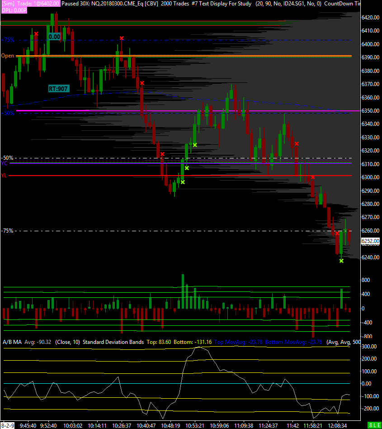Click the '-50%' dashed level label
Screen dimensions: 382x429
coord(7,158)
